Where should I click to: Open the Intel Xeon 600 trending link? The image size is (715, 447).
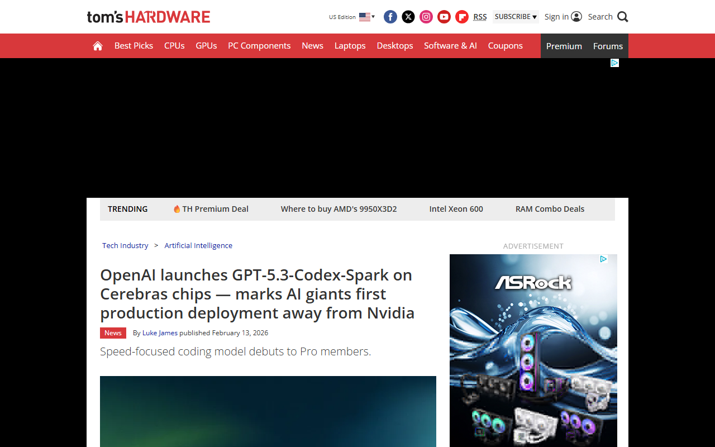[456, 209]
